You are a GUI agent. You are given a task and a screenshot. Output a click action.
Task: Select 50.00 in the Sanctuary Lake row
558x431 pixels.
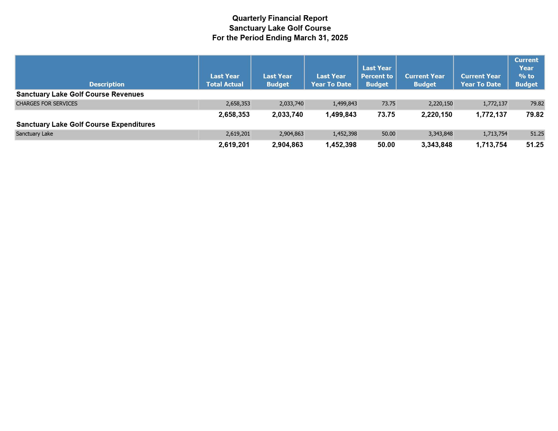point(388,134)
